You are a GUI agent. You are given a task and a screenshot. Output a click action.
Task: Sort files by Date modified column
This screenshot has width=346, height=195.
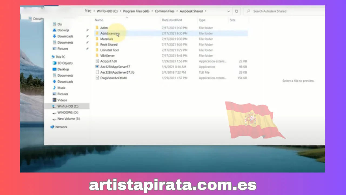172,20
